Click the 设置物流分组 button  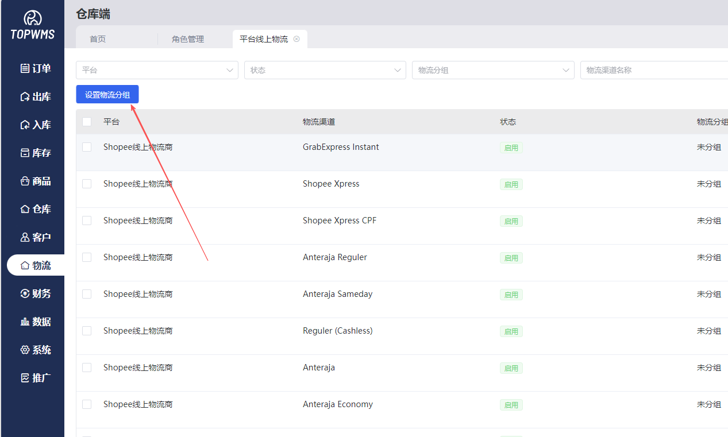[x=107, y=95]
